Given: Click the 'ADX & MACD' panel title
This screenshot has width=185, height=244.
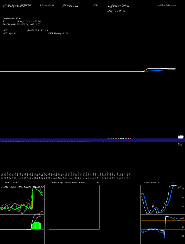Looking at the screenshot, I should 12,183.
